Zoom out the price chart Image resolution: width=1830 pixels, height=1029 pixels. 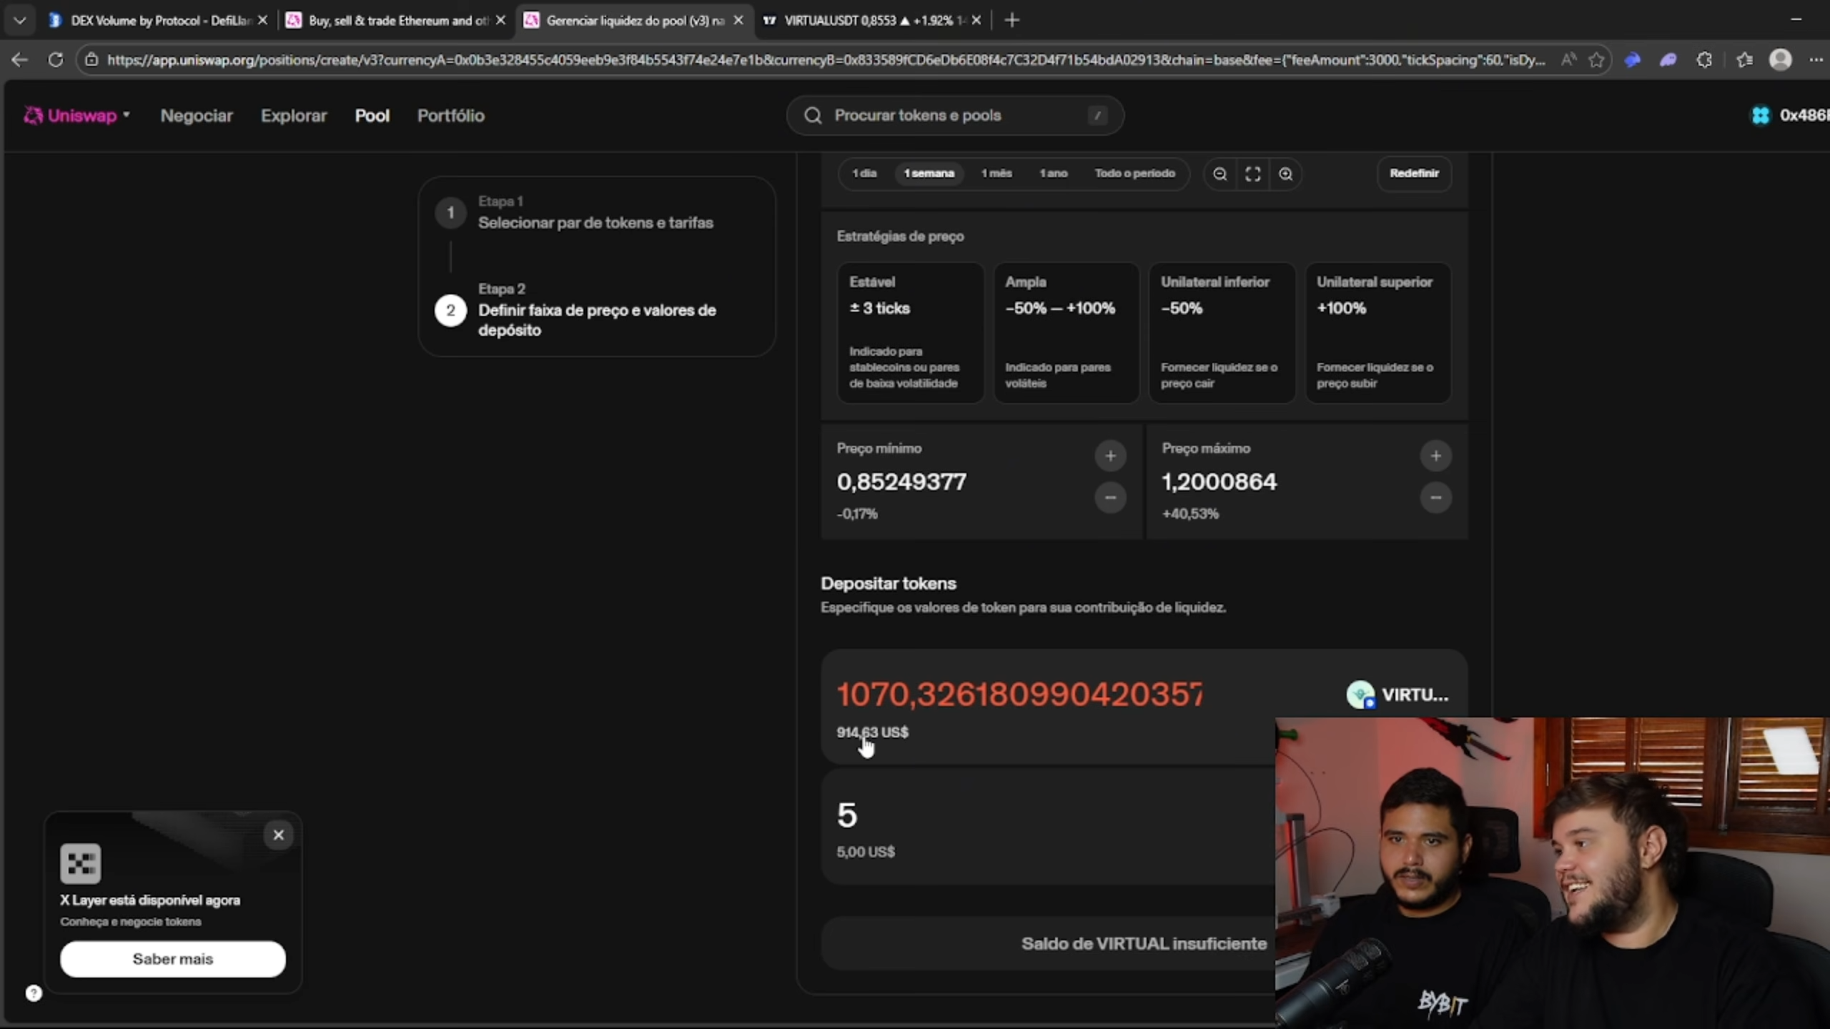(x=1220, y=174)
